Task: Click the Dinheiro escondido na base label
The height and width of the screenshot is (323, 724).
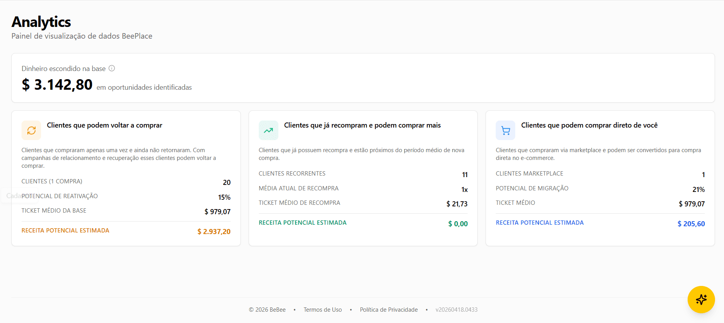Action: tap(63, 69)
